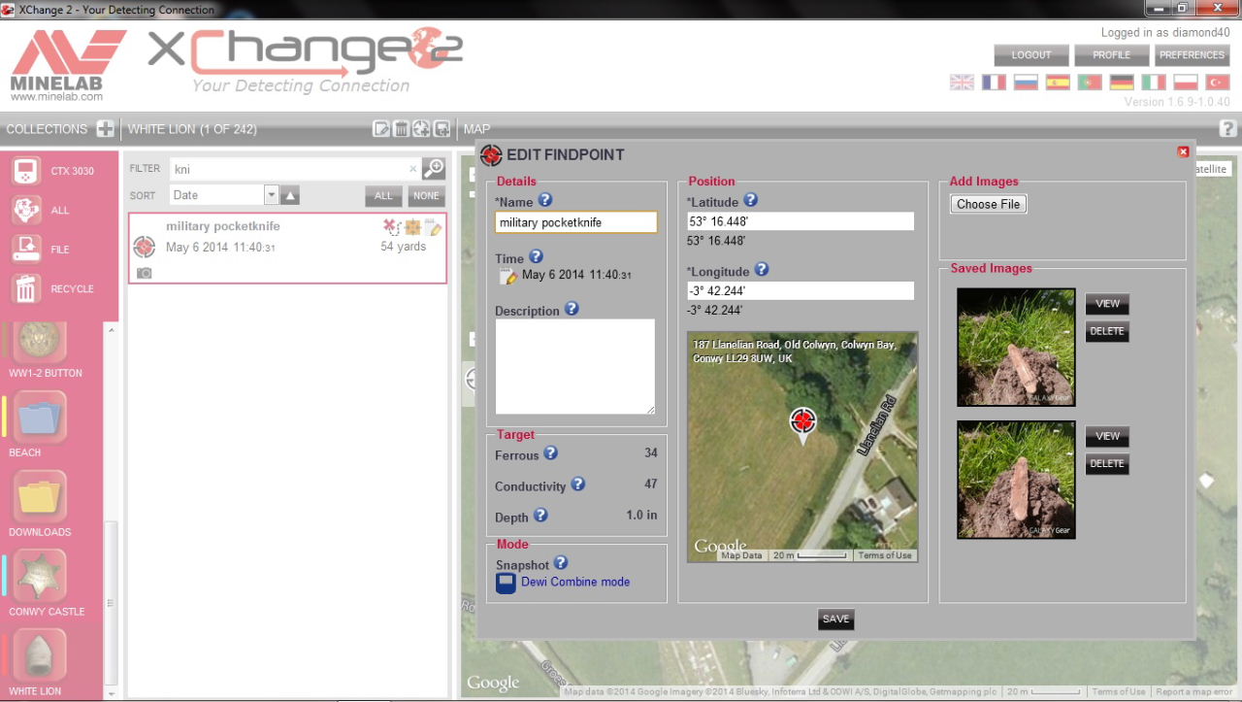Open the CTX 3030 device icon
Viewport: 1242px width, 702px height.
[x=26, y=171]
